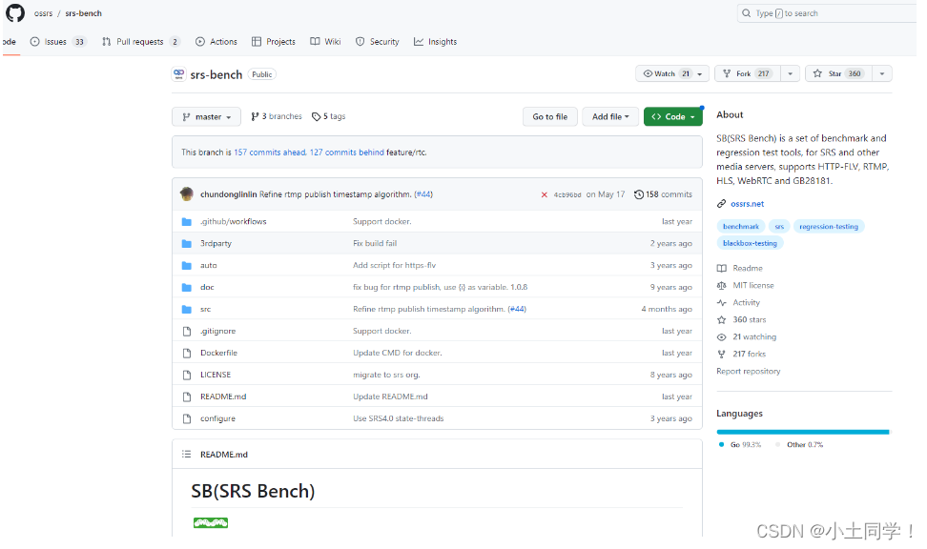The height and width of the screenshot is (549, 927).
Task: Star the srs-bench repository
Action: coord(838,73)
